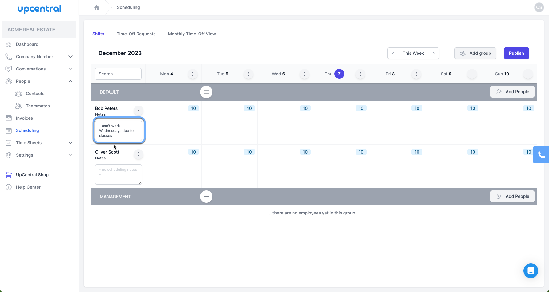Click the Publish button

click(x=516, y=53)
